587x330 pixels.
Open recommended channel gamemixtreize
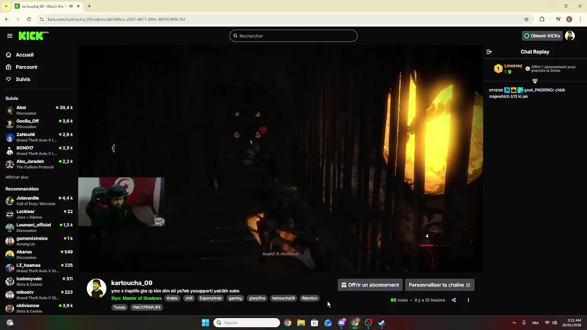pos(39,241)
